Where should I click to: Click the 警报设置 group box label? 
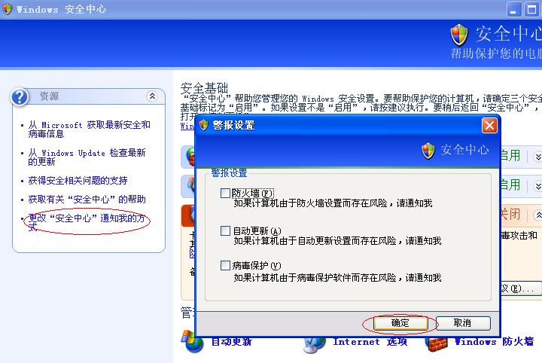click(229, 172)
